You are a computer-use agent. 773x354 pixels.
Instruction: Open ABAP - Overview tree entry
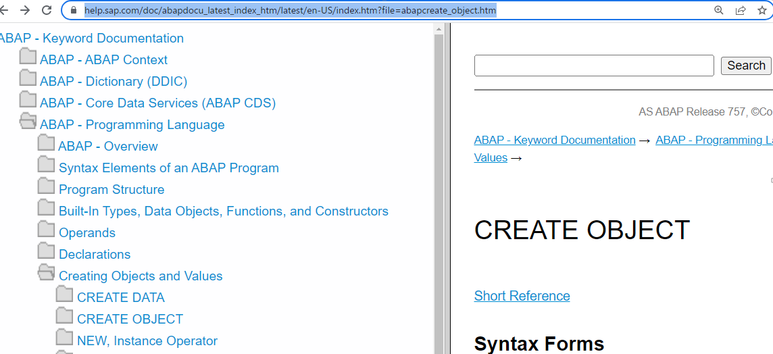[x=108, y=147]
